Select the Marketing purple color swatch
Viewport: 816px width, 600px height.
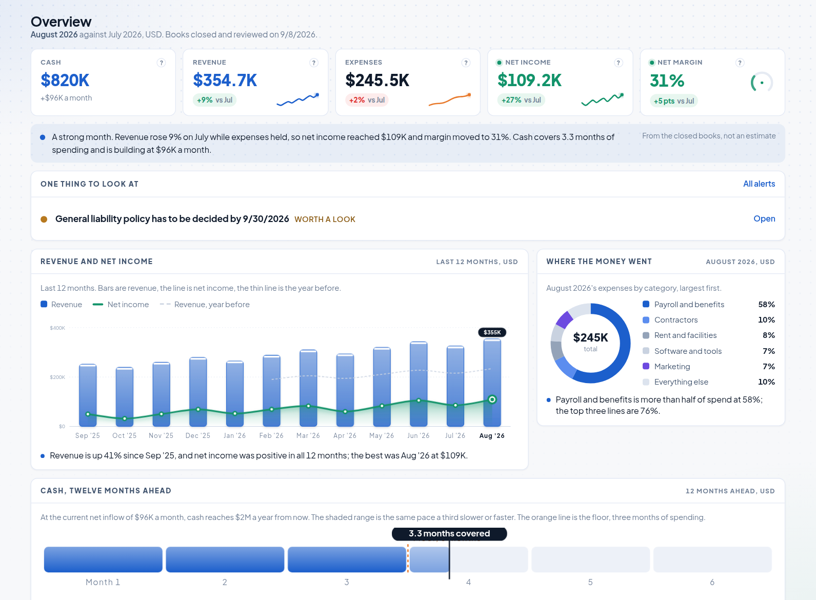[646, 366]
